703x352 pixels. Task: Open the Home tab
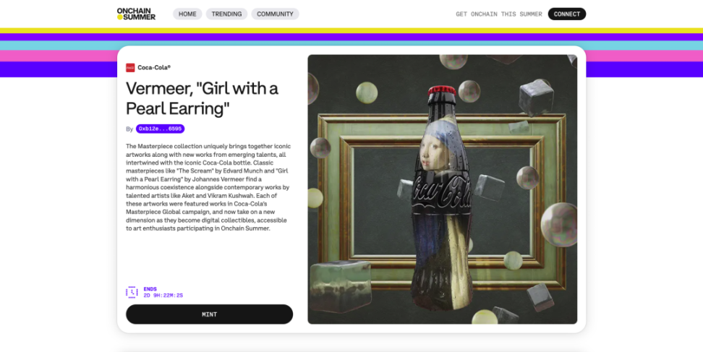coord(187,14)
